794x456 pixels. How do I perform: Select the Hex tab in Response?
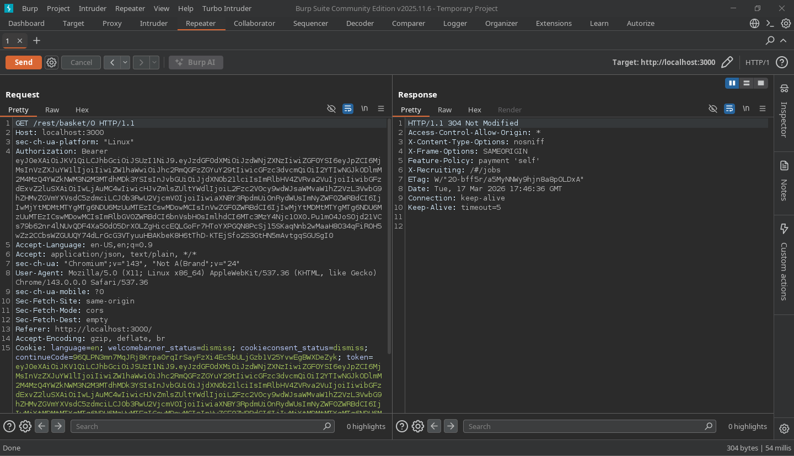click(x=474, y=110)
